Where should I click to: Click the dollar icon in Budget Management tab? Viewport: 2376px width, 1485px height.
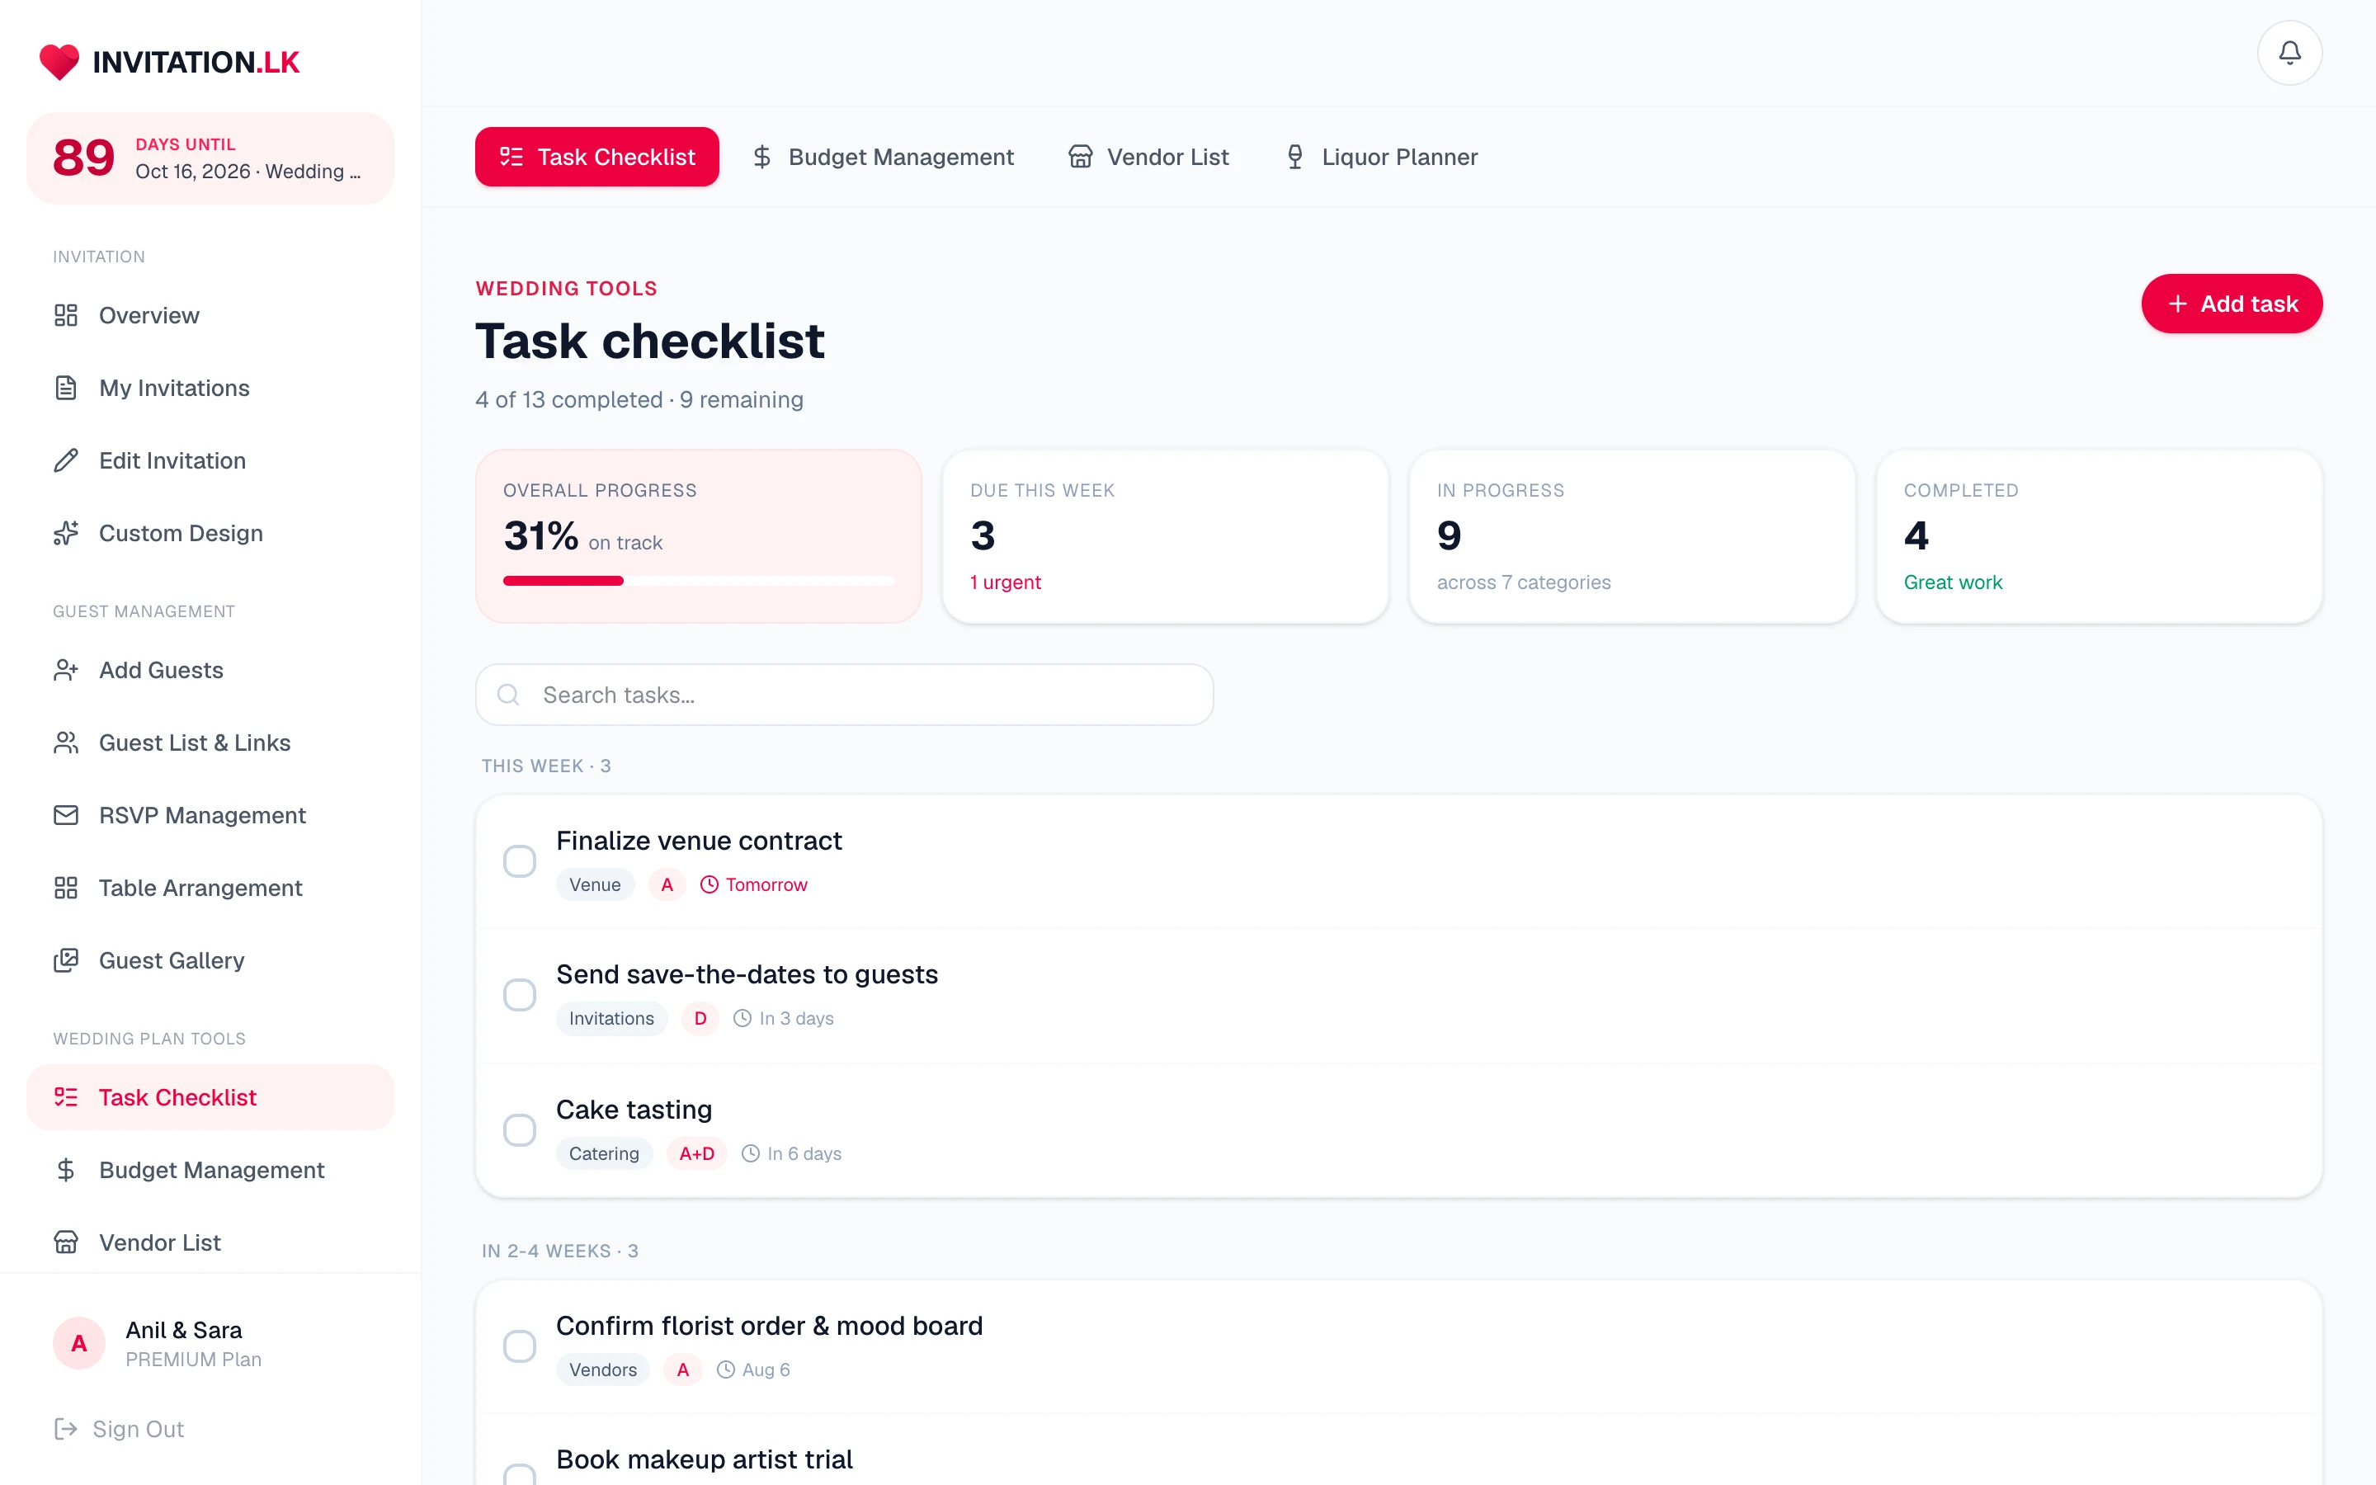762,157
